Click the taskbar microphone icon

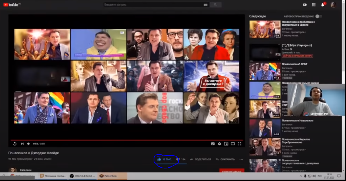pyautogui.click(x=305, y=176)
